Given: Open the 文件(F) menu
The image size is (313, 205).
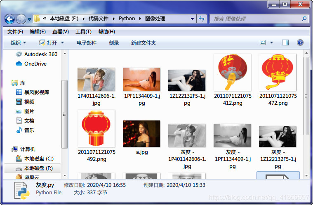Looking at the screenshot, I should [x=15, y=32].
